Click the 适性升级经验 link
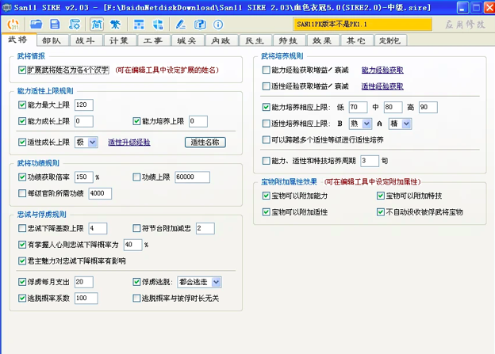495x354 pixels. pyautogui.click(x=129, y=143)
